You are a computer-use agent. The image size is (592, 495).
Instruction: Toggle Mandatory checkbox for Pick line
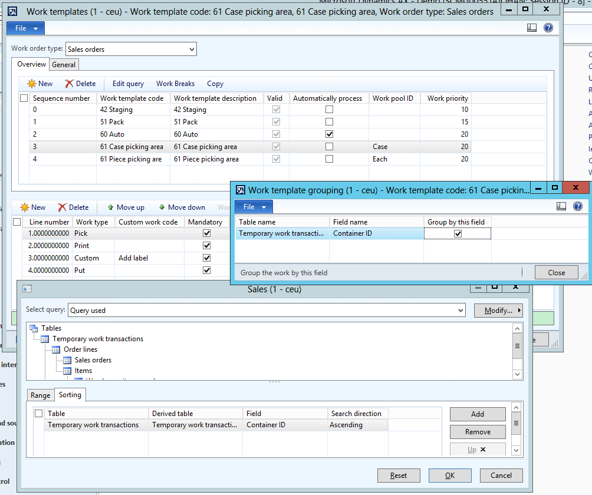(206, 233)
